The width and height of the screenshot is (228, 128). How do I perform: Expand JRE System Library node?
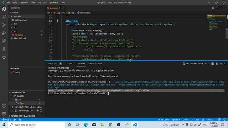pos(13,107)
